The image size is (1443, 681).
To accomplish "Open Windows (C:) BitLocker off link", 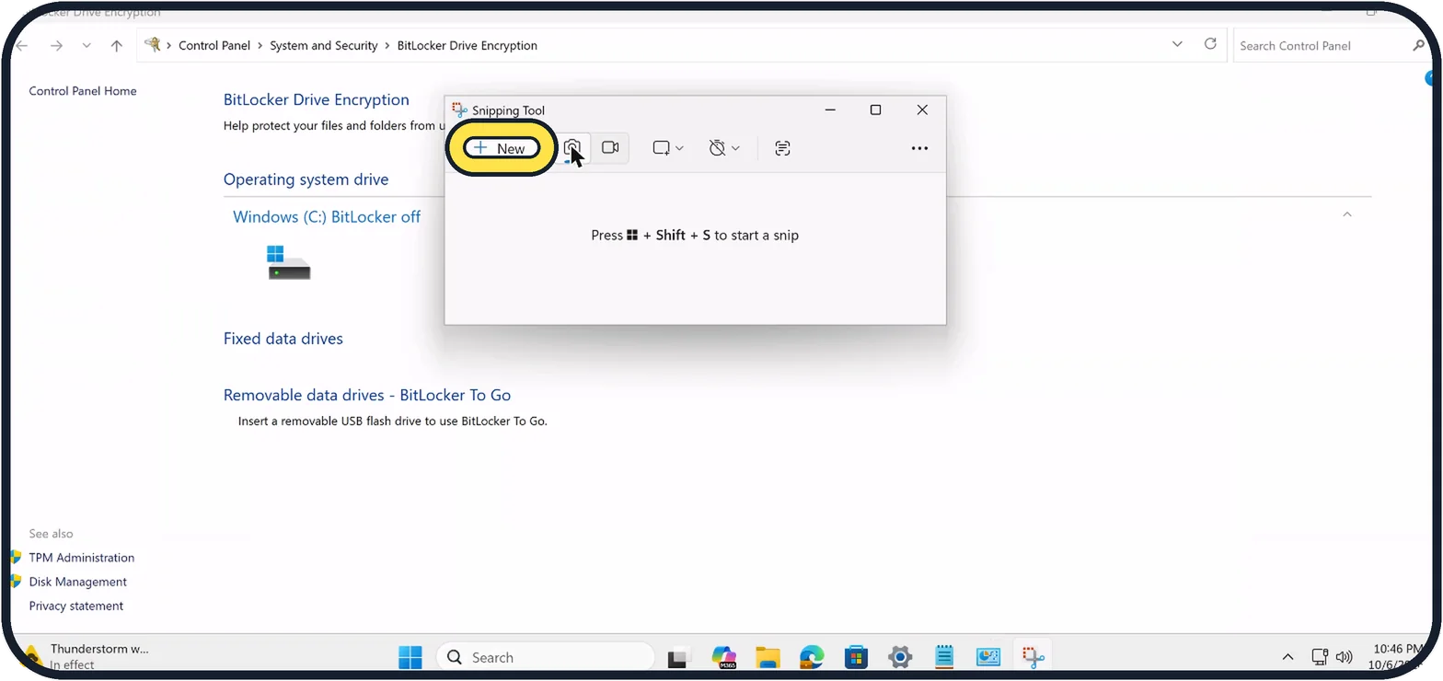I will [x=327, y=217].
